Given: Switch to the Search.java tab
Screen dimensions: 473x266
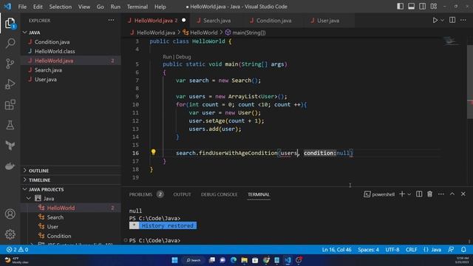Looking at the screenshot, I should (x=217, y=21).
